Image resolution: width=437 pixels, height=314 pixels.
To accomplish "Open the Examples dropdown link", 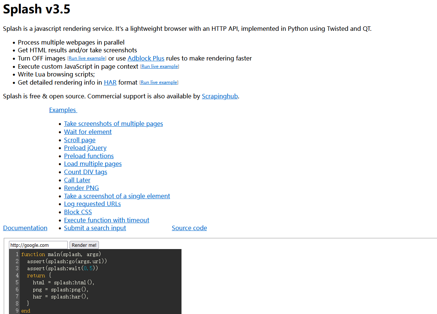I will [x=63, y=110].
